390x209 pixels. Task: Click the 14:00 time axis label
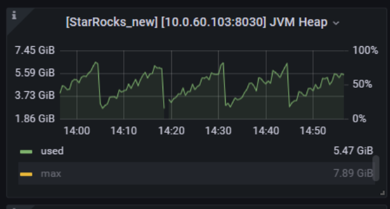point(77,131)
